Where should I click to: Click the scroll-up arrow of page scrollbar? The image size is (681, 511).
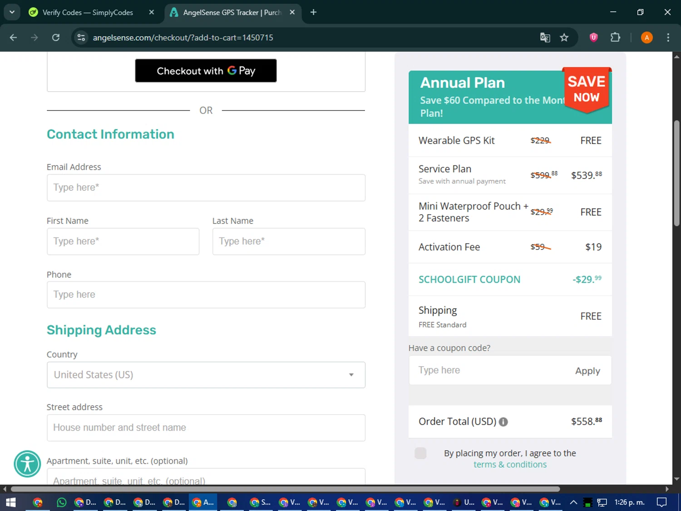pos(676,57)
